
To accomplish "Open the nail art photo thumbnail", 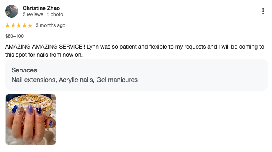I will tap(31, 120).
